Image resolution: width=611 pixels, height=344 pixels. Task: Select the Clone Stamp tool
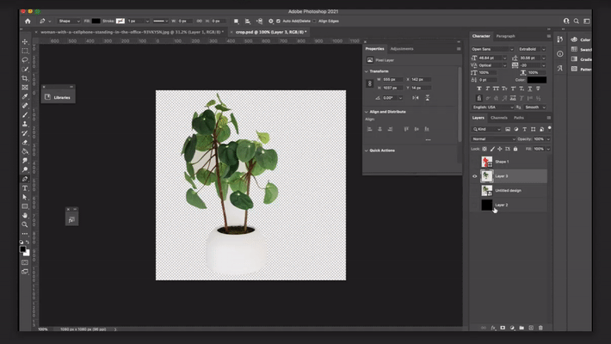[25, 124]
